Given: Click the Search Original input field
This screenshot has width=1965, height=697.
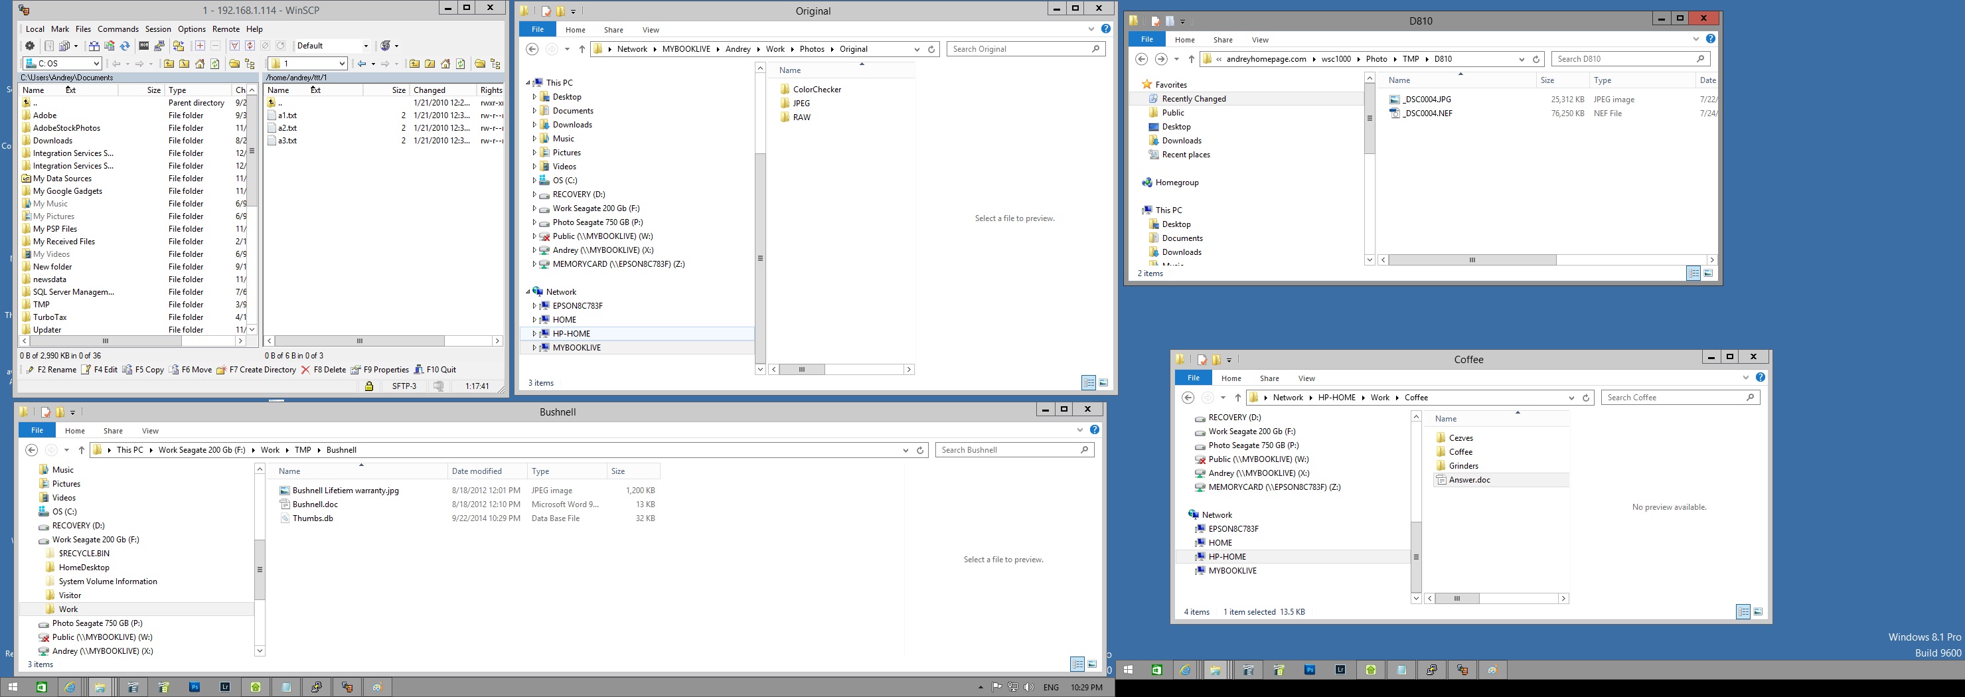Looking at the screenshot, I should click(x=1025, y=49).
